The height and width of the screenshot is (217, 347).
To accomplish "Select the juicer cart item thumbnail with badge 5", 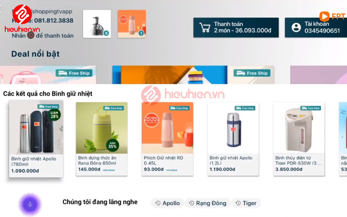I will click(x=97, y=24).
